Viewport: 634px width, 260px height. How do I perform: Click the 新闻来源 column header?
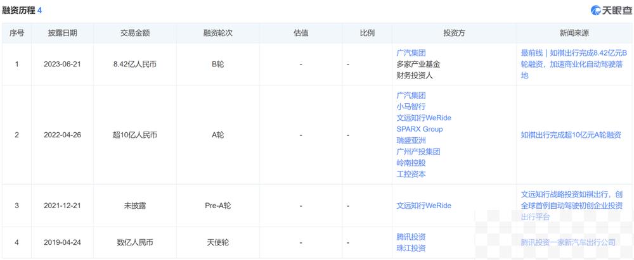coord(574,34)
